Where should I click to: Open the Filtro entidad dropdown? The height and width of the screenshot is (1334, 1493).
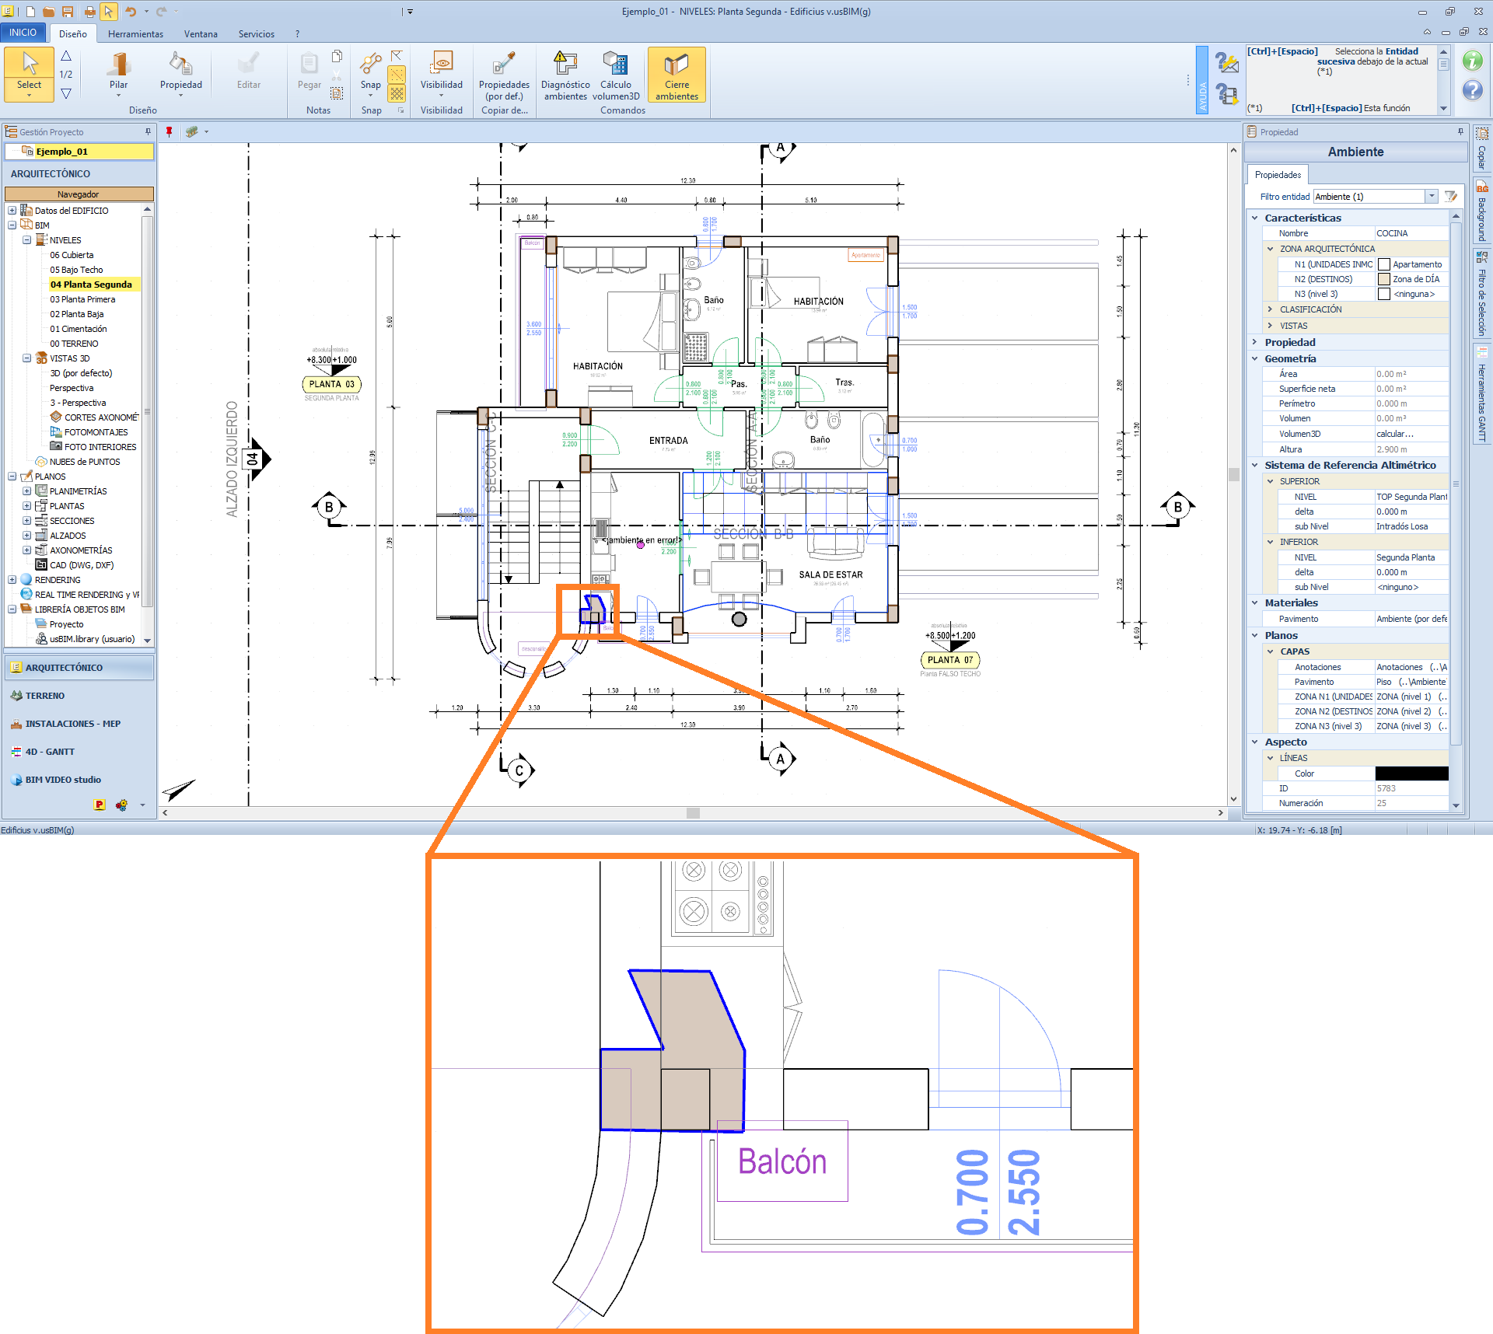point(1431,197)
